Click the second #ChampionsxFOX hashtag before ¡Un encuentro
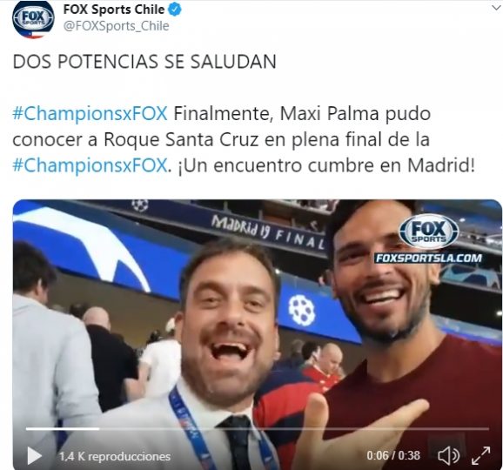503x470 pixels. (x=90, y=165)
